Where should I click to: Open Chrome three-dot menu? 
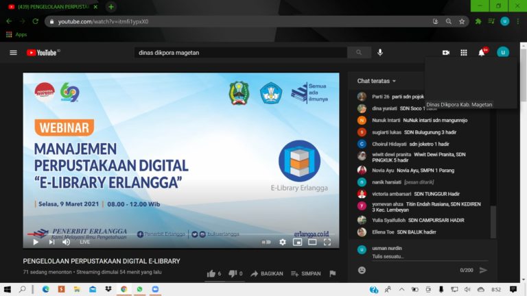[518, 21]
